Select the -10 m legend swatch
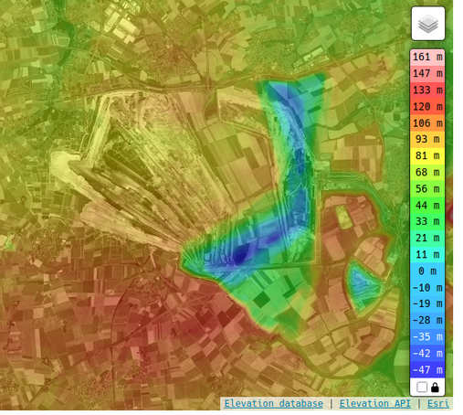Screen dimensions: 463x415 click(427, 288)
